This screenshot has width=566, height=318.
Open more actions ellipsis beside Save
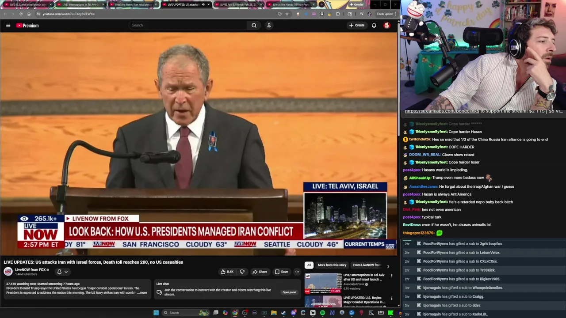pyautogui.click(x=297, y=272)
